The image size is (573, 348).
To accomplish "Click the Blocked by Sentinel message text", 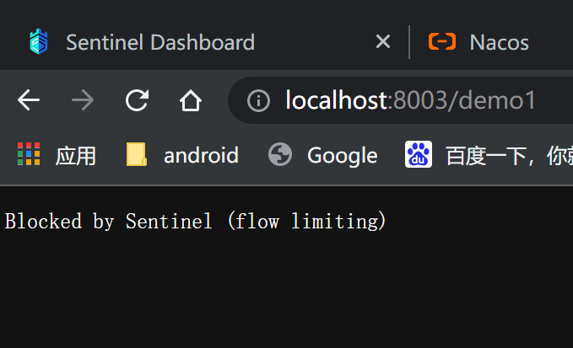I will tap(195, 221).
